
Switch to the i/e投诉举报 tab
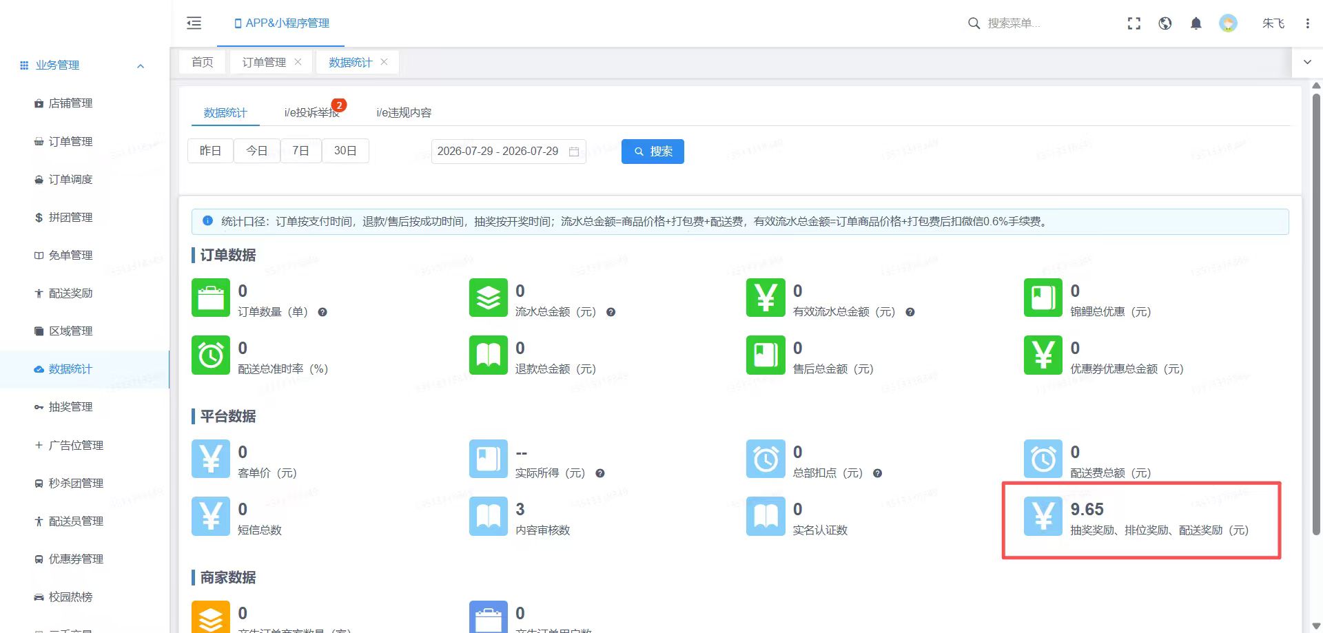tap(311, 112)
